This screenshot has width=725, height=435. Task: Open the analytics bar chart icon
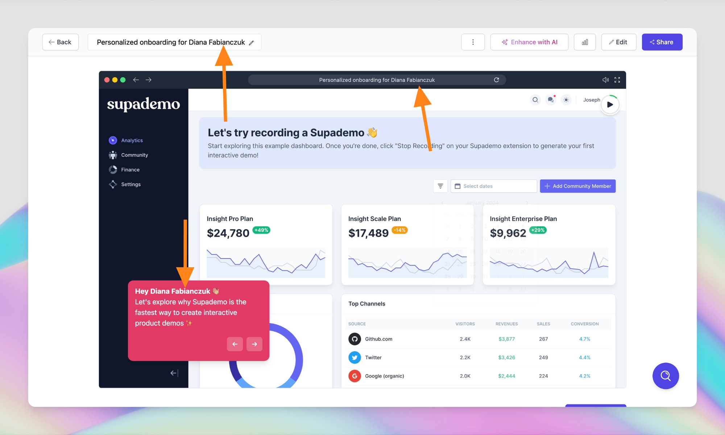click(585, 42)
